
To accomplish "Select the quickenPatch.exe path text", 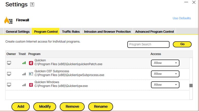I will (68, 64).
